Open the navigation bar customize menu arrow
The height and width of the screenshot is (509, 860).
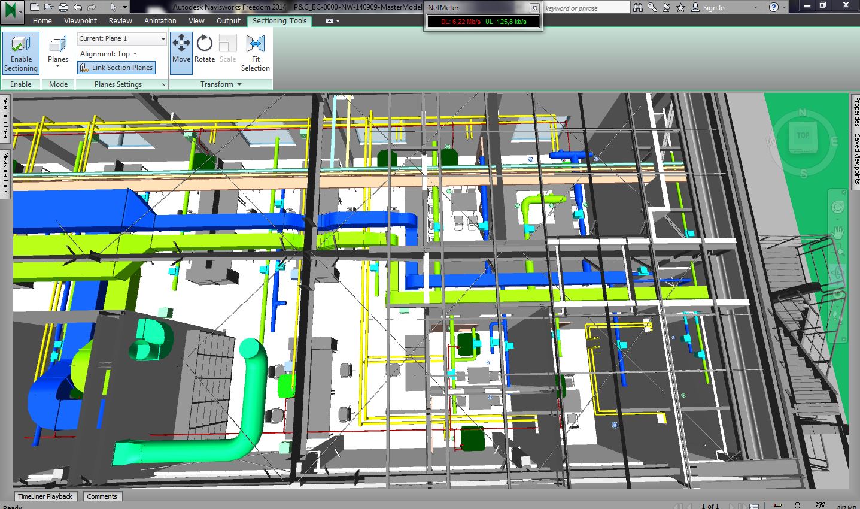click(844, 339)
